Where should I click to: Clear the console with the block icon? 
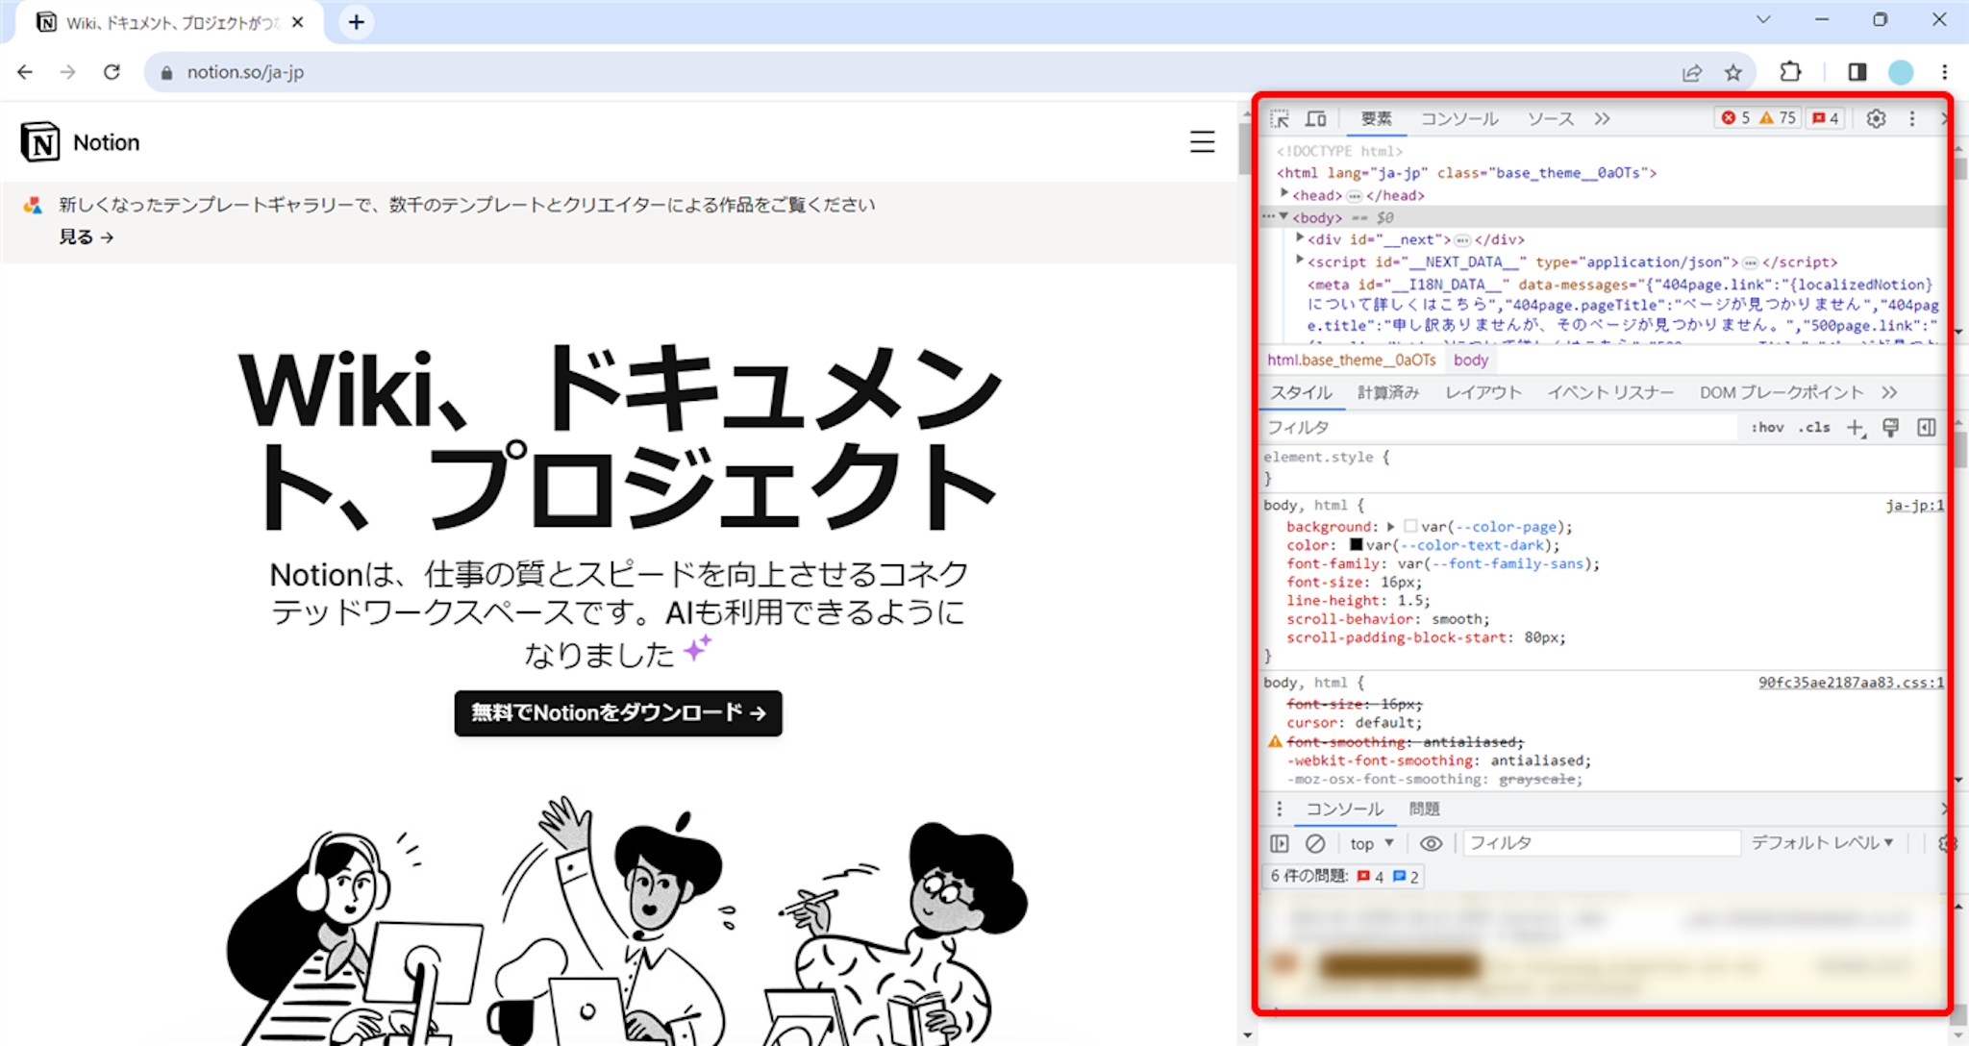1315,843
